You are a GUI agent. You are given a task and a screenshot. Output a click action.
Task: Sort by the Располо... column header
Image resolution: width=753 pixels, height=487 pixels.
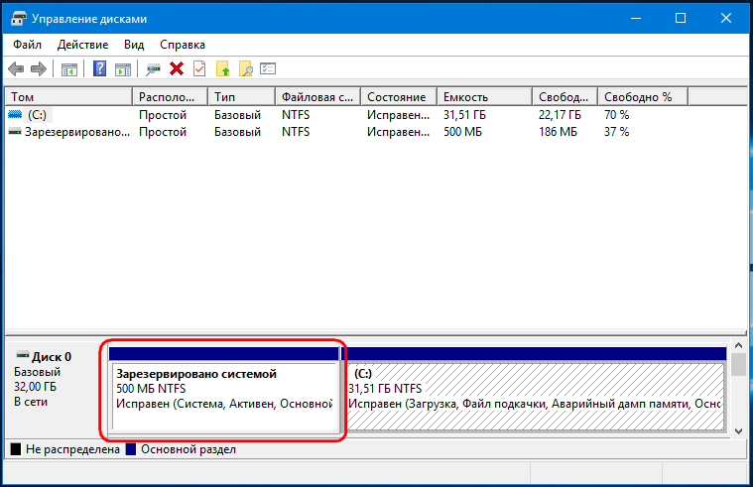pos(170,97)
